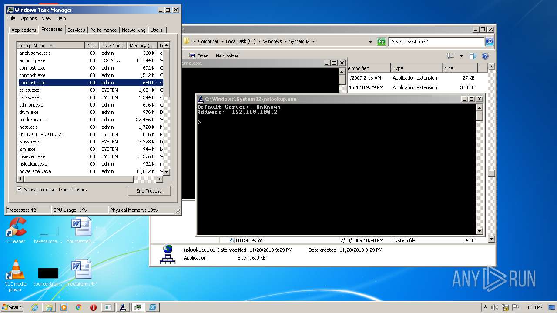Click New folder in Explorer toolbar
Image resolution: width=557 pixels, height=313 pixels.
[x=227, y=56]
